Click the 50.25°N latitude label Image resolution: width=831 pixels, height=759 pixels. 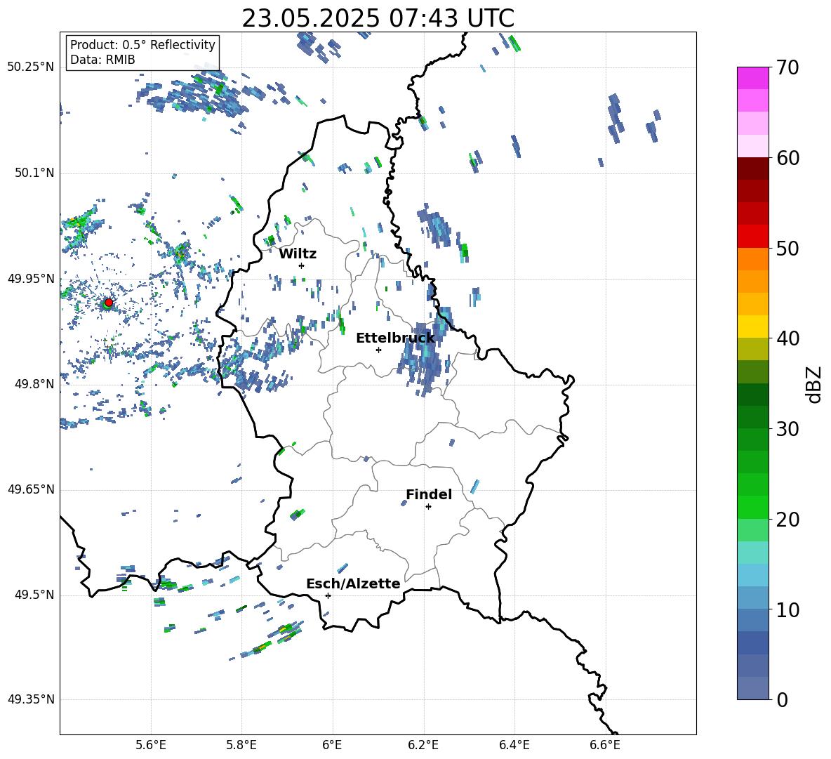point(31,67)
